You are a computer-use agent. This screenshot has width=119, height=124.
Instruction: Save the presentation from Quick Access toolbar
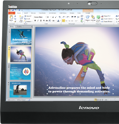13,10
